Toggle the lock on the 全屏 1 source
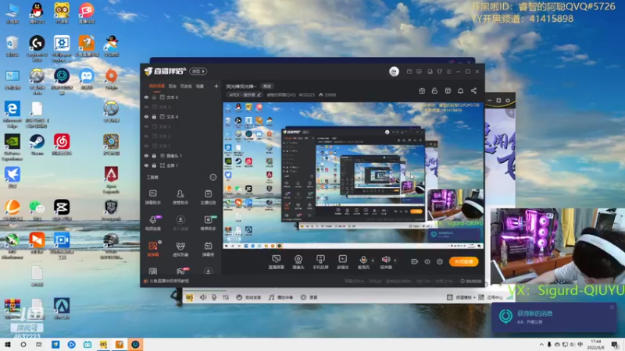Screen dimensions: 625x351 click(x=154, y=165)
